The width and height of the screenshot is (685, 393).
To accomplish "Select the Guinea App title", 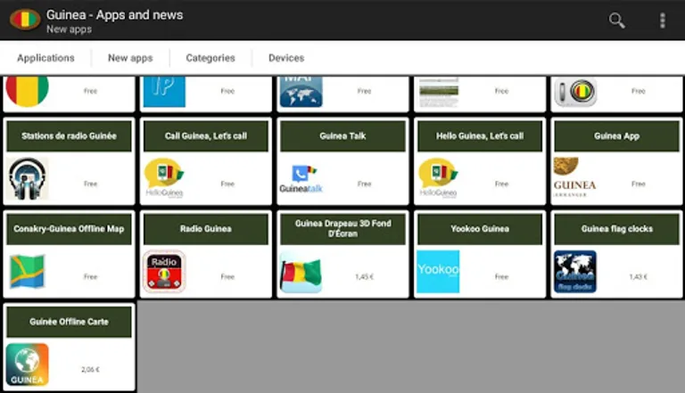I will click(617, 135).
